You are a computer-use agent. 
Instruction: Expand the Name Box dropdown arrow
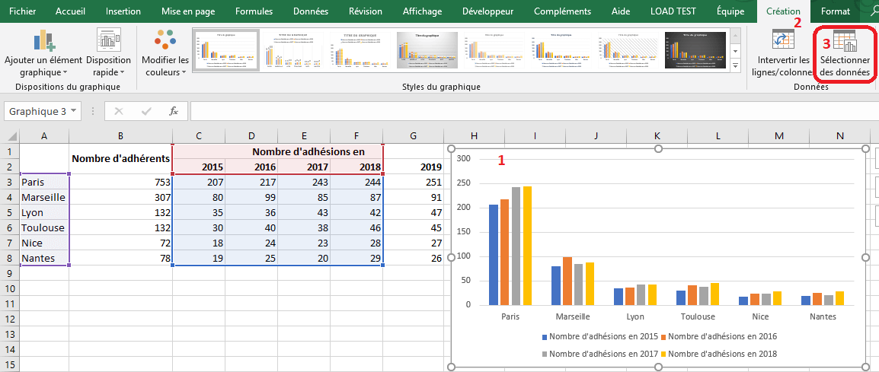pyautogui.click(x=74, y=111)
